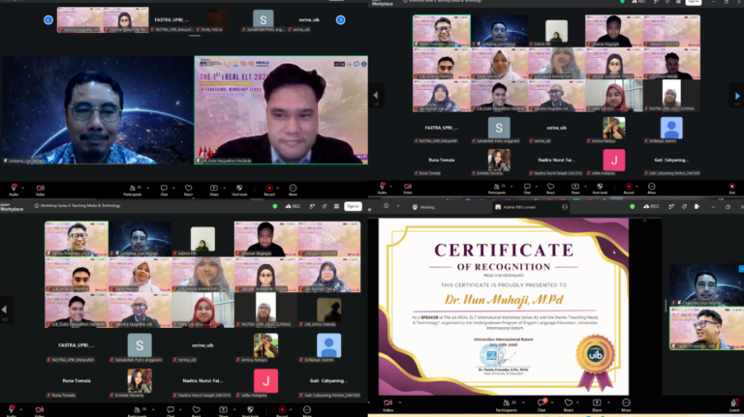The height and width of the screenshot is (417, 744).
Task: Open Chat in the top-right Zoom window
Action: [527, 188]
